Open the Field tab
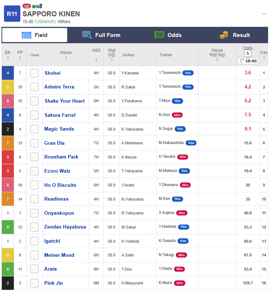This screenshot has height=292, width=271. click(x=35, y=35)
